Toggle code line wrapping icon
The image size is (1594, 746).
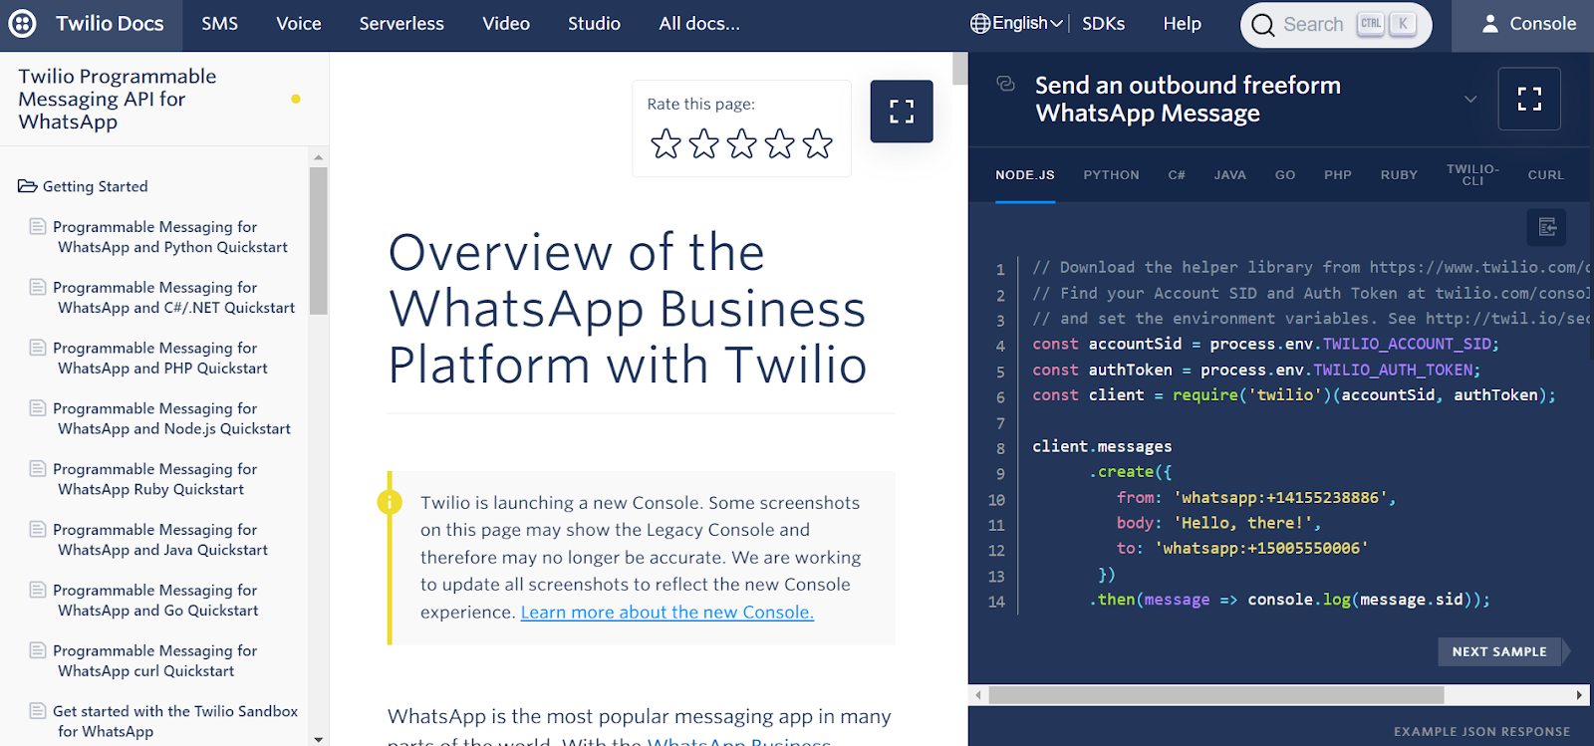pyautogui.click(x=1546, y=227)
